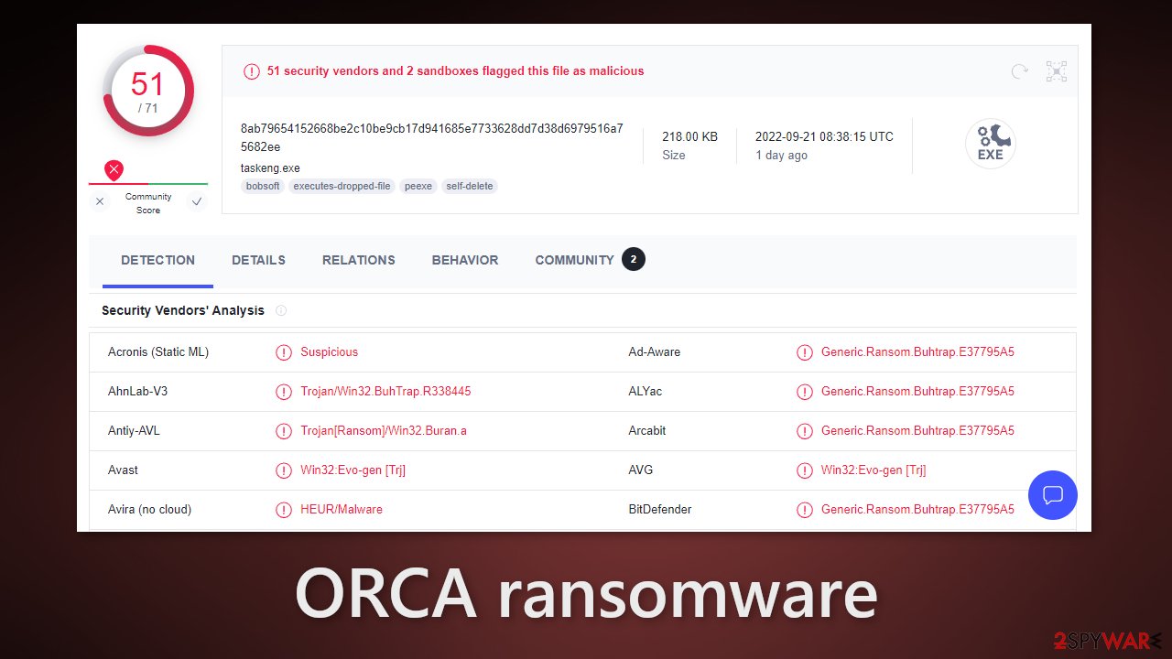Image resolution: width=1172 pixels, height=659 pixels.
Task: Click the Ad-Aware vendor name
Action: pos(655,351)
